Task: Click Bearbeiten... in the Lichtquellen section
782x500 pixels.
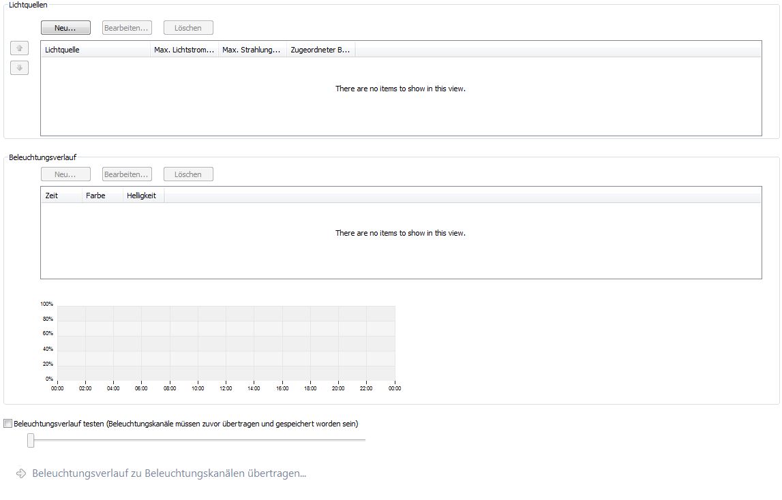Action: [x=127, y=28]
